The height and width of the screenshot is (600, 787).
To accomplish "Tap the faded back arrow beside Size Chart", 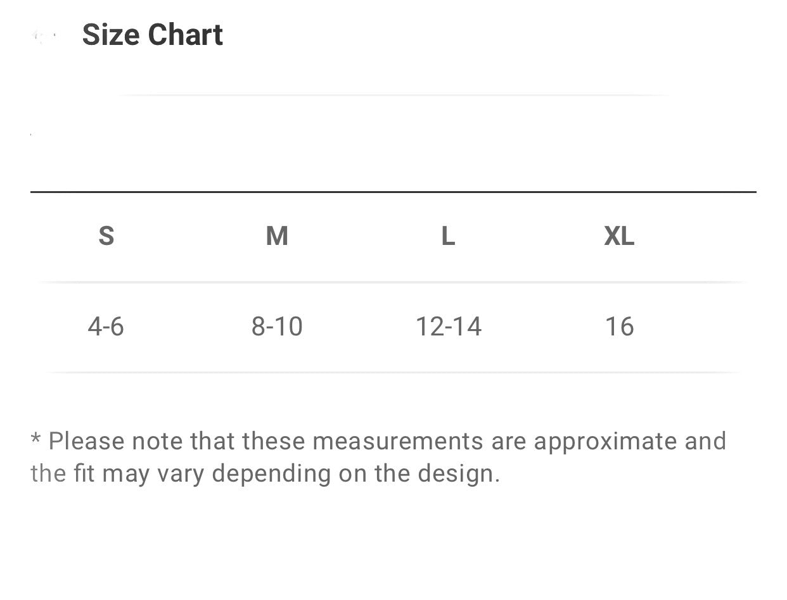I will [x=43, y=37].
